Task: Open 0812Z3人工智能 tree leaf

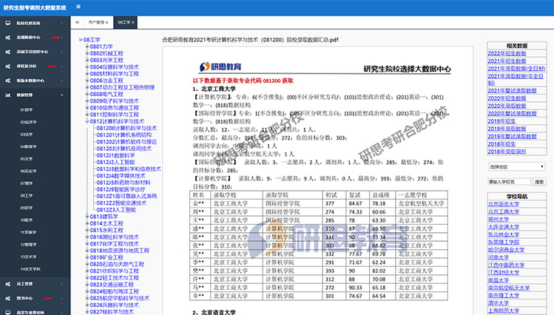Action: coord(116,210)
